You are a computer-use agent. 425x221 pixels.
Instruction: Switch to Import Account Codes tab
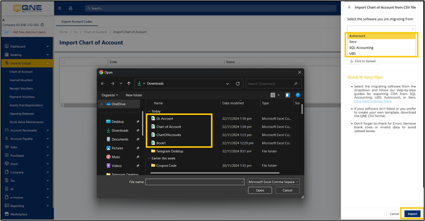click(x=77, y=22)
